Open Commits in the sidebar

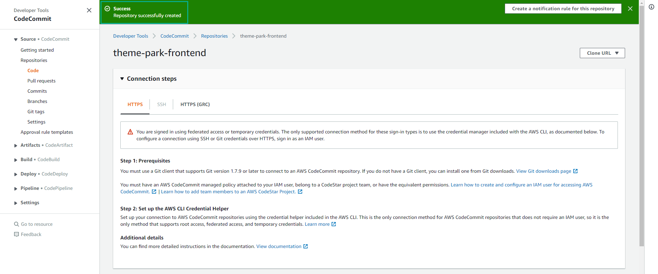(37, 91)
